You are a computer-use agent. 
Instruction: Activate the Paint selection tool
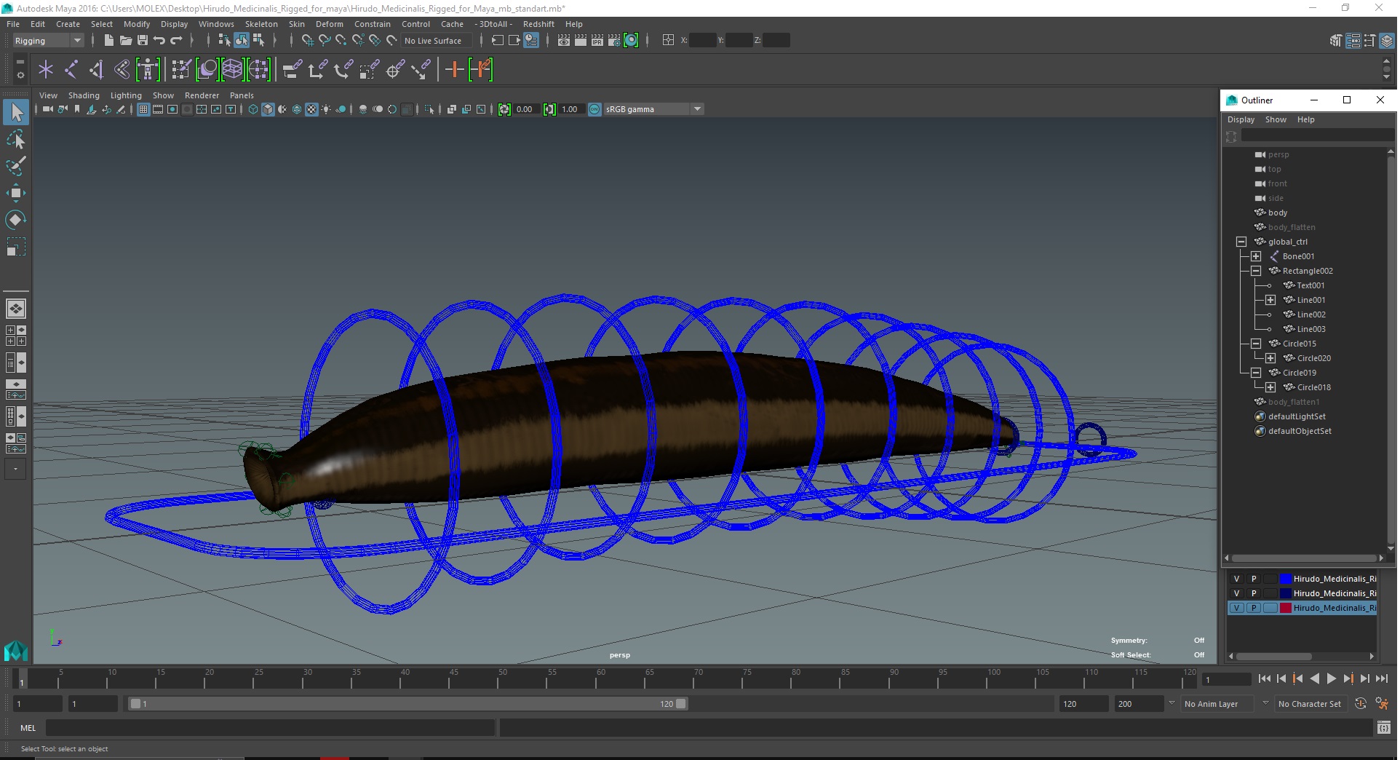pos(16,166)
